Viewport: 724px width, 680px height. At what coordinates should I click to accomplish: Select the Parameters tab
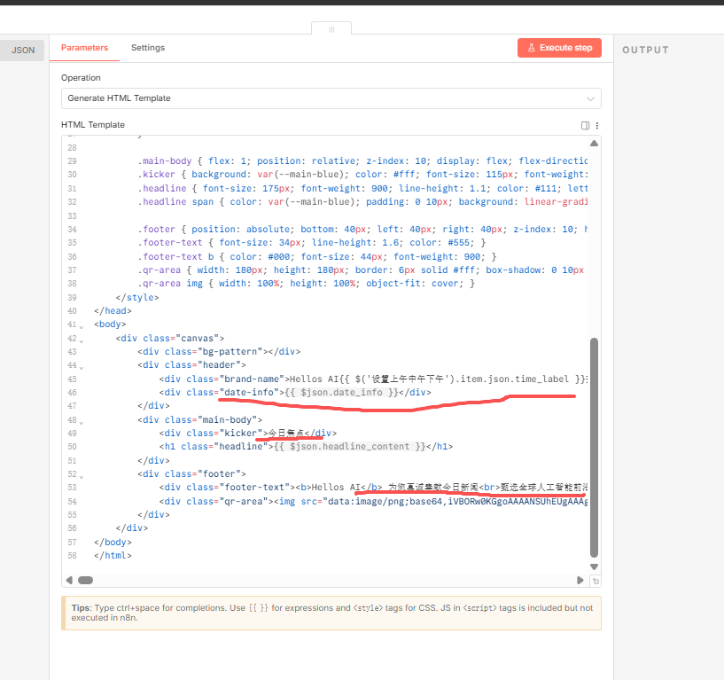tap(84, 48)
